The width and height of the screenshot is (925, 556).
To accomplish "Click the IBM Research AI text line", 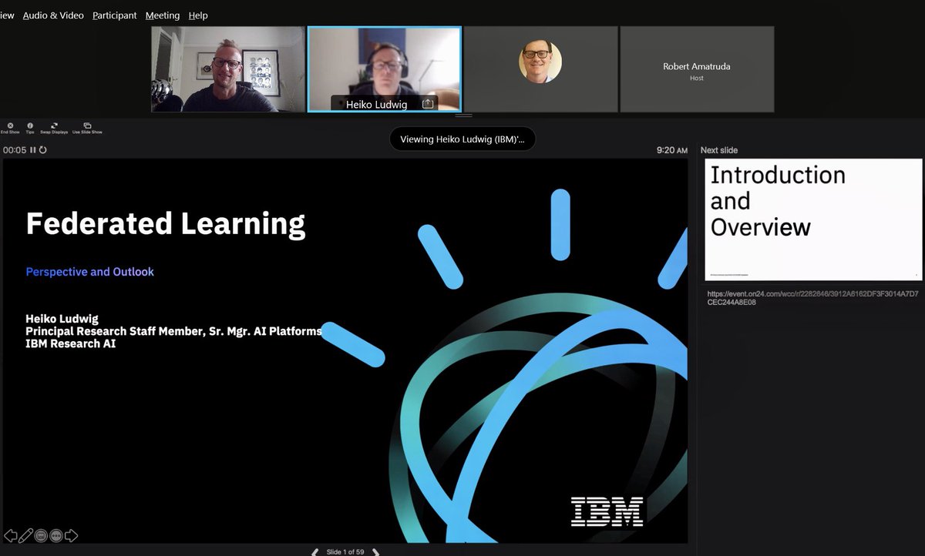I will pyautogui.click(x=71, y=343).
